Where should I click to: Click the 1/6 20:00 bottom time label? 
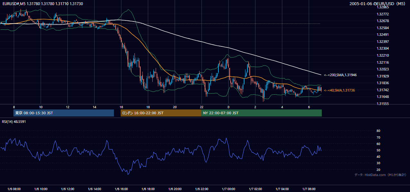click(175, 189)
